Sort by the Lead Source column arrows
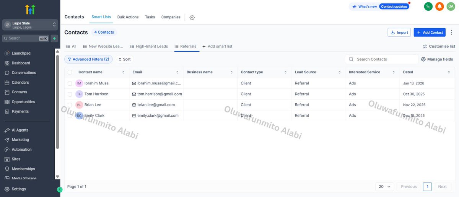This screenshot has width=459, height=197. click(339, 72)
